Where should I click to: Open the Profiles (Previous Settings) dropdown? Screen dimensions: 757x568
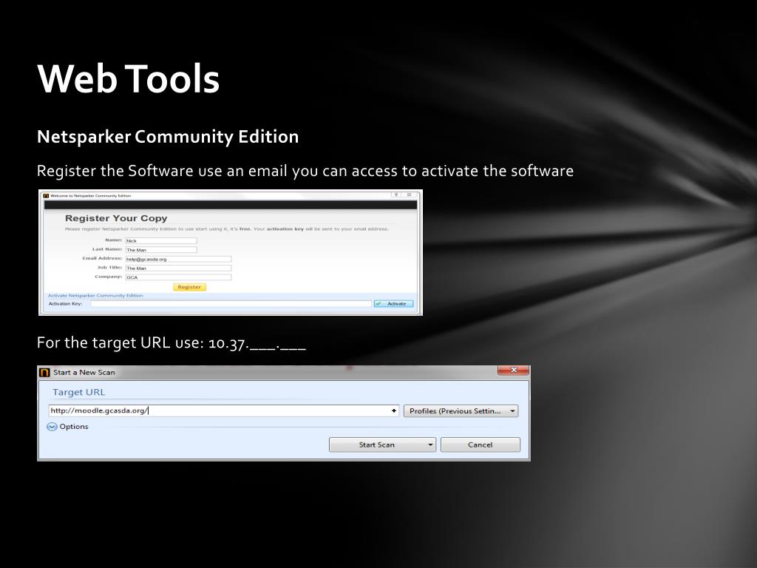pyautogui.click(x=461, y=411)
